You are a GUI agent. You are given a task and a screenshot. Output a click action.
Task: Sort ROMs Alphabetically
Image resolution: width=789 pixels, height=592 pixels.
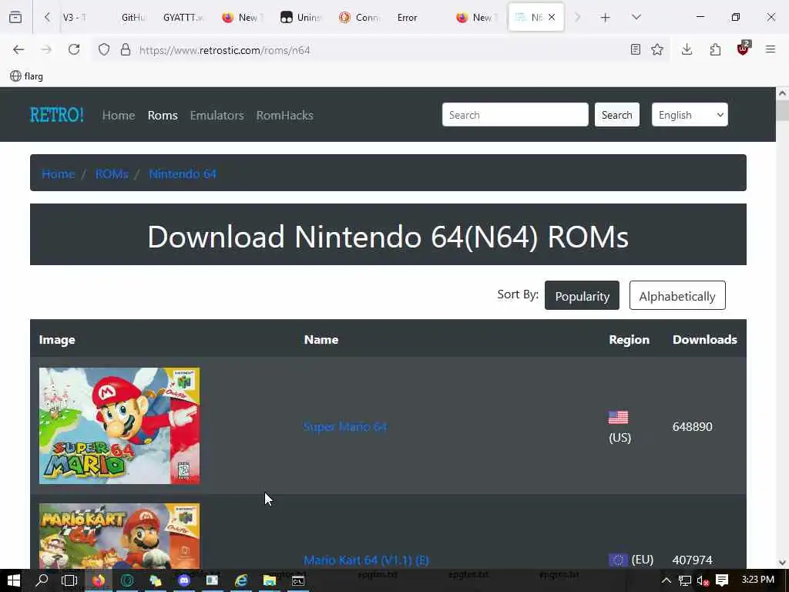pyautogui.click(x=677, y=295)
